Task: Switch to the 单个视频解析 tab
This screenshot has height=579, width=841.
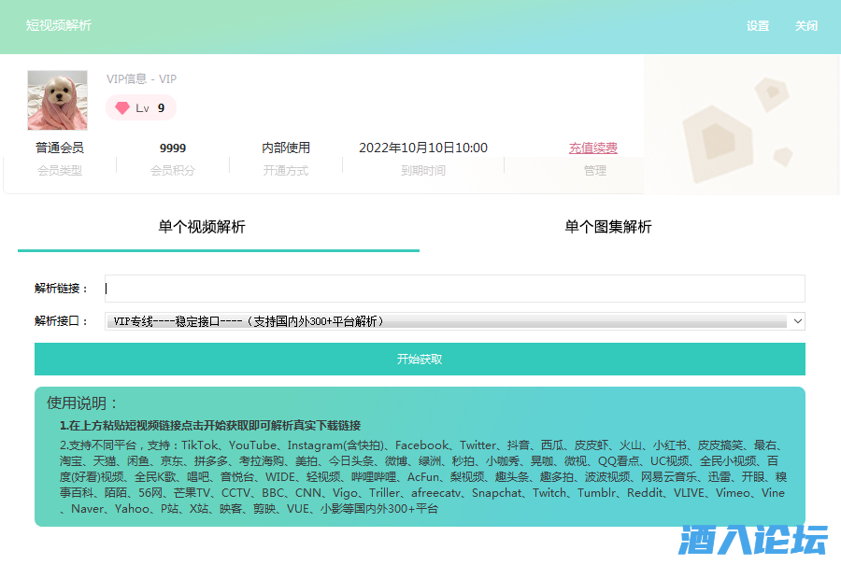Action: point(202,227)
